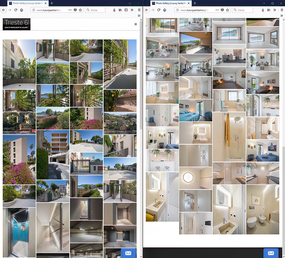This screenshot has height=258, width=285.
Task: Click the back arrow in left browser window
Action: pos(4,10)
